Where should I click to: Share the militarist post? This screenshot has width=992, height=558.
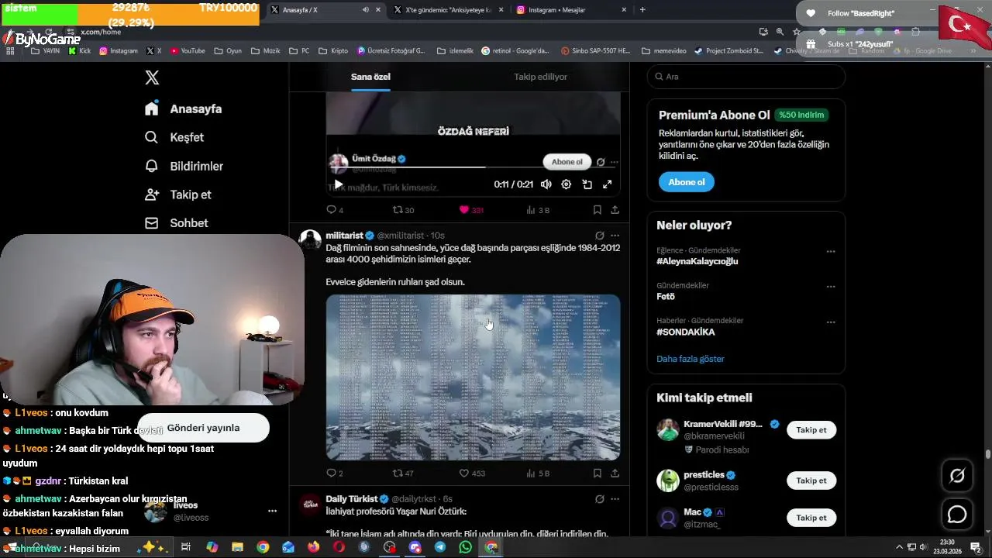(x=615, y=474)
